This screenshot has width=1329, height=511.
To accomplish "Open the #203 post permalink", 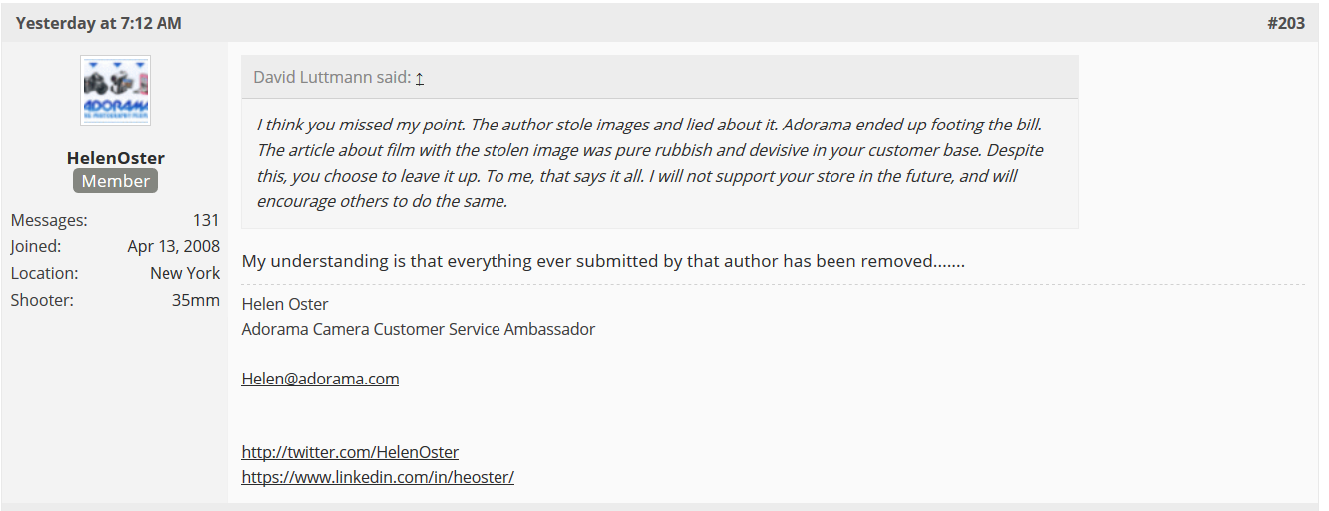I will pyautogui.click(x=1286, y=23).
